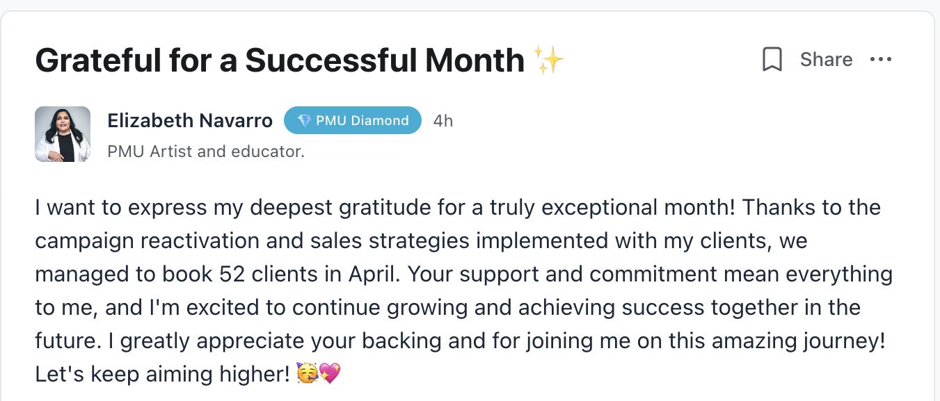Bookmark this post with the bookmark icon

(x=772, y=60)
